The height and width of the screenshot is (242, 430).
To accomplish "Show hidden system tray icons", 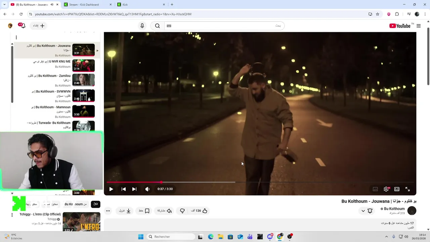I will (x=386, y=237).
